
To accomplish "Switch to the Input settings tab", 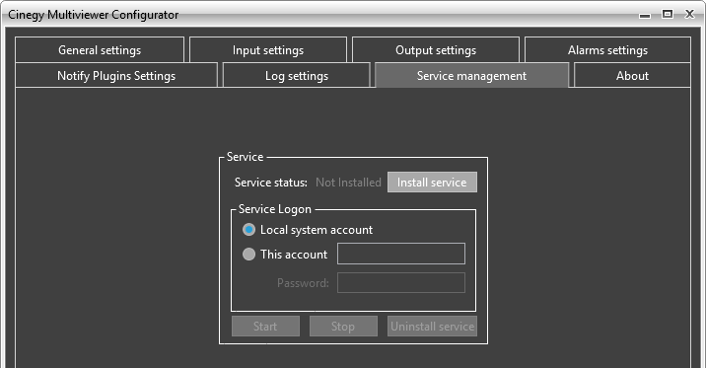I will pos(268,50).
